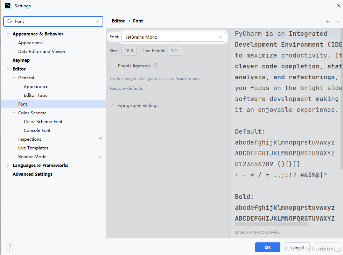Click the preview horizontal scrollbar
The image size is (343, 255).
click(x=272, y=224)
